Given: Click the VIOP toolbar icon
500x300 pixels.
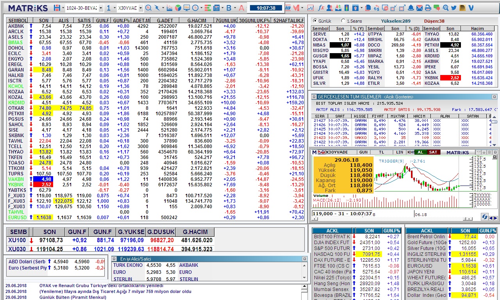Looking at the screenshot, I should (287, 8).
